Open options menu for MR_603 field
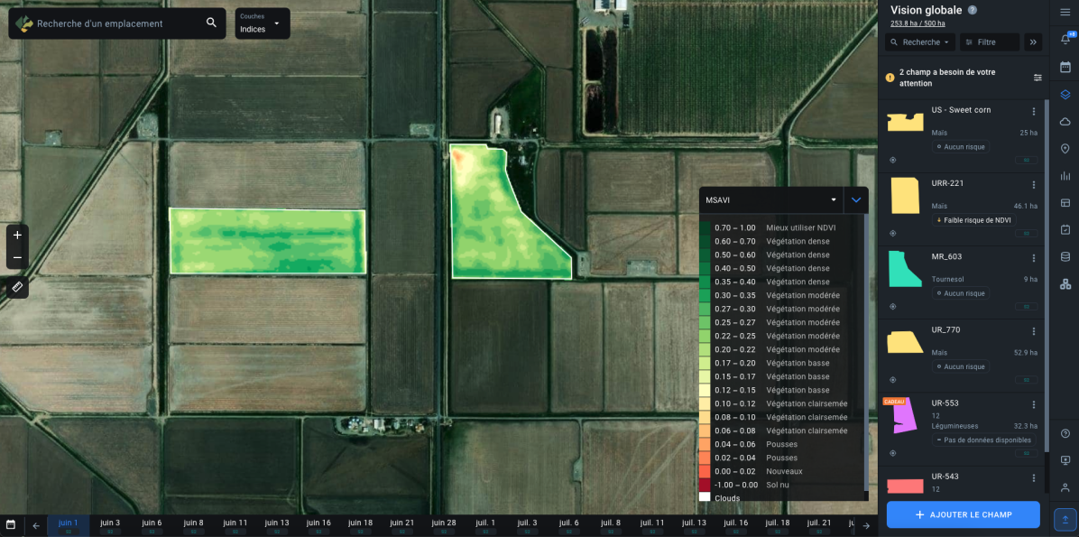This screenshot has width=1079, height=537. click(1034, 258)
